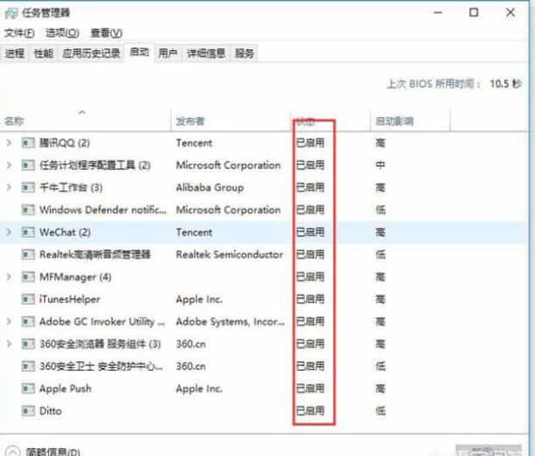
Task: Click the Tencent publisher in WeChat row
Action: [194, 233]
